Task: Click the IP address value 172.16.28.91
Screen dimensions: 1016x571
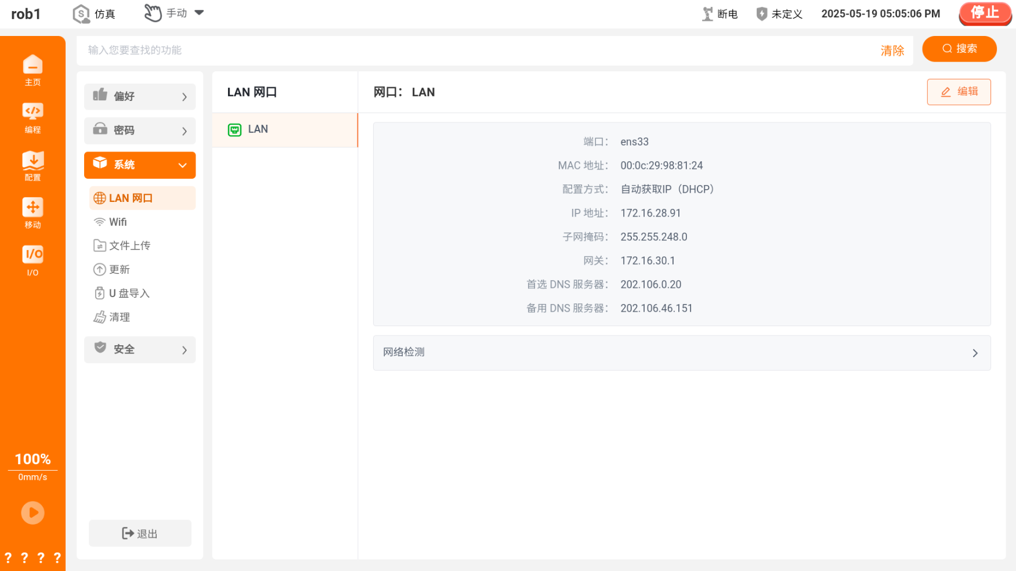Action: pyautogui.click(x=650, y=213)
